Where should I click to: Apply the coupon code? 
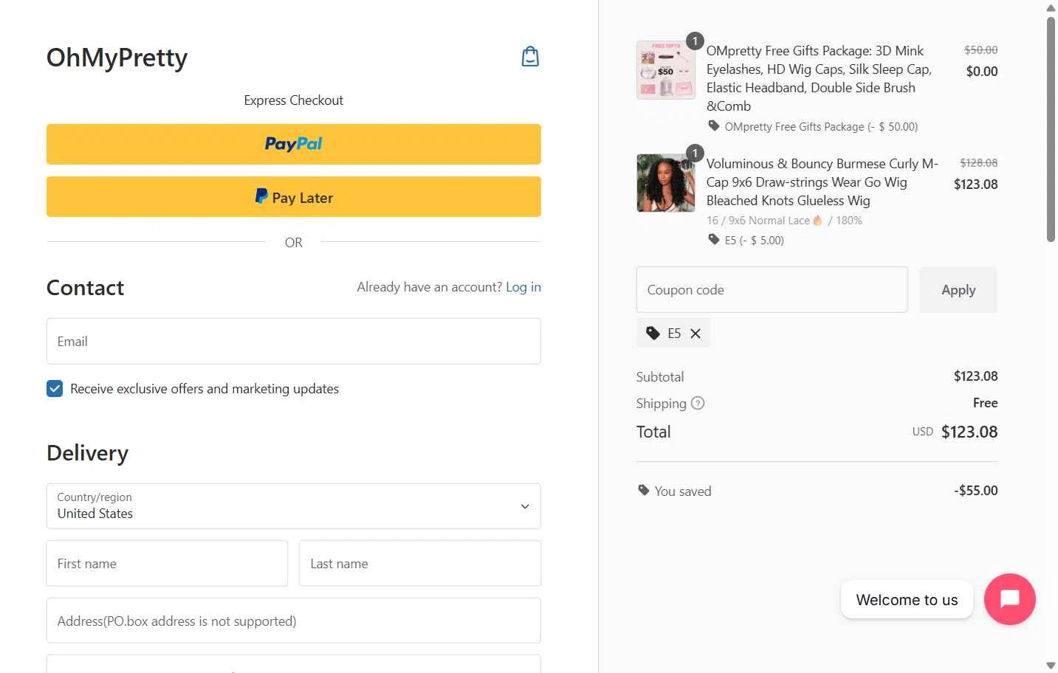click(958, 290)
